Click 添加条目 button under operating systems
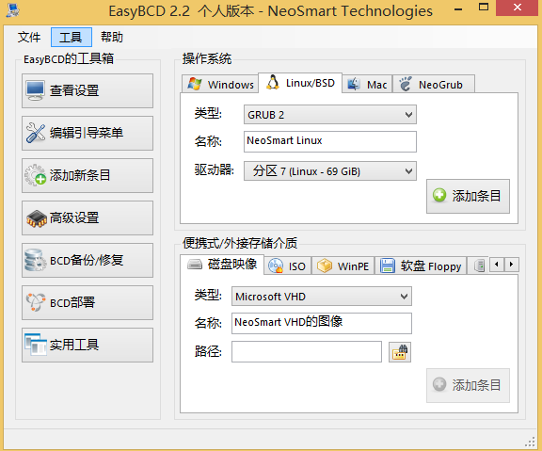The image size is (542, 451). [x=468, y=196]
